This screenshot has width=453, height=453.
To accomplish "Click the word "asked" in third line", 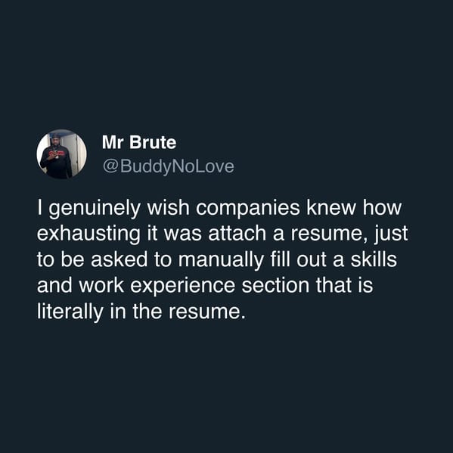I will (119, 259).
